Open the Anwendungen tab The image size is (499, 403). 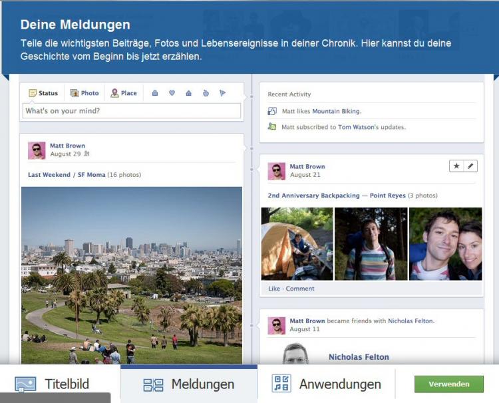coord(326,384)
